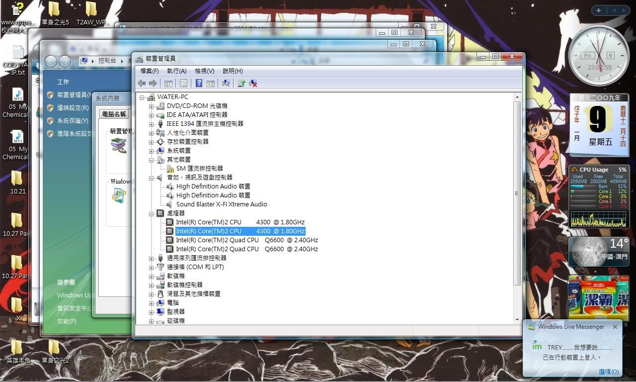Click the Forward arrow in Device Manager toolbar
Viewport: 636px width, 382px height.
pos(153,83)
